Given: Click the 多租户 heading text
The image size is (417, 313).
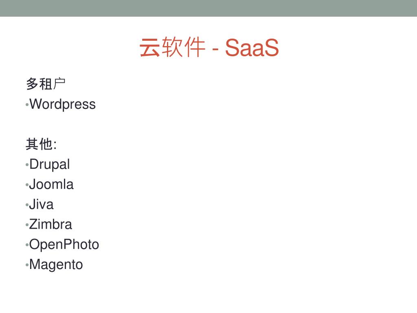Looking at the screenshot, I should click(46, 84).
